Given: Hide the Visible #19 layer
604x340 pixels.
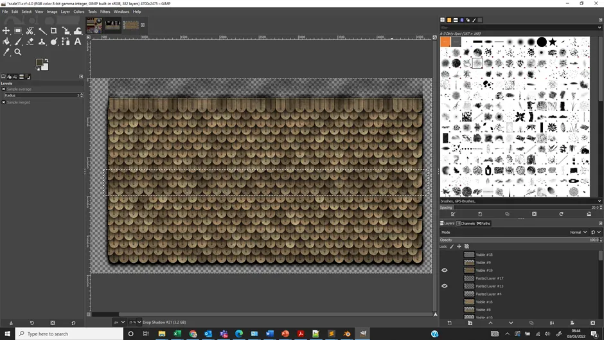Looking at the screenshot, I should click(x=444, y=270).
